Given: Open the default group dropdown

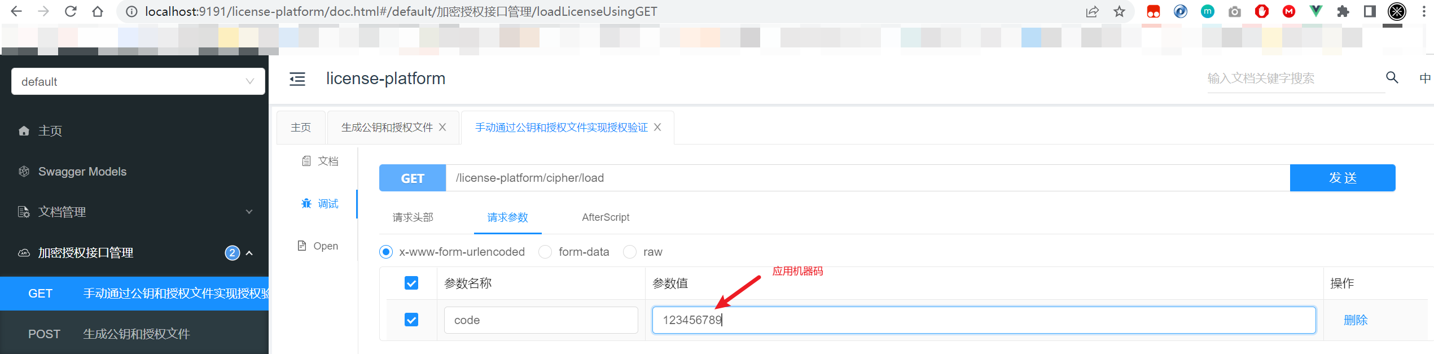Looking at the screenshot, I should pos(138,82).
